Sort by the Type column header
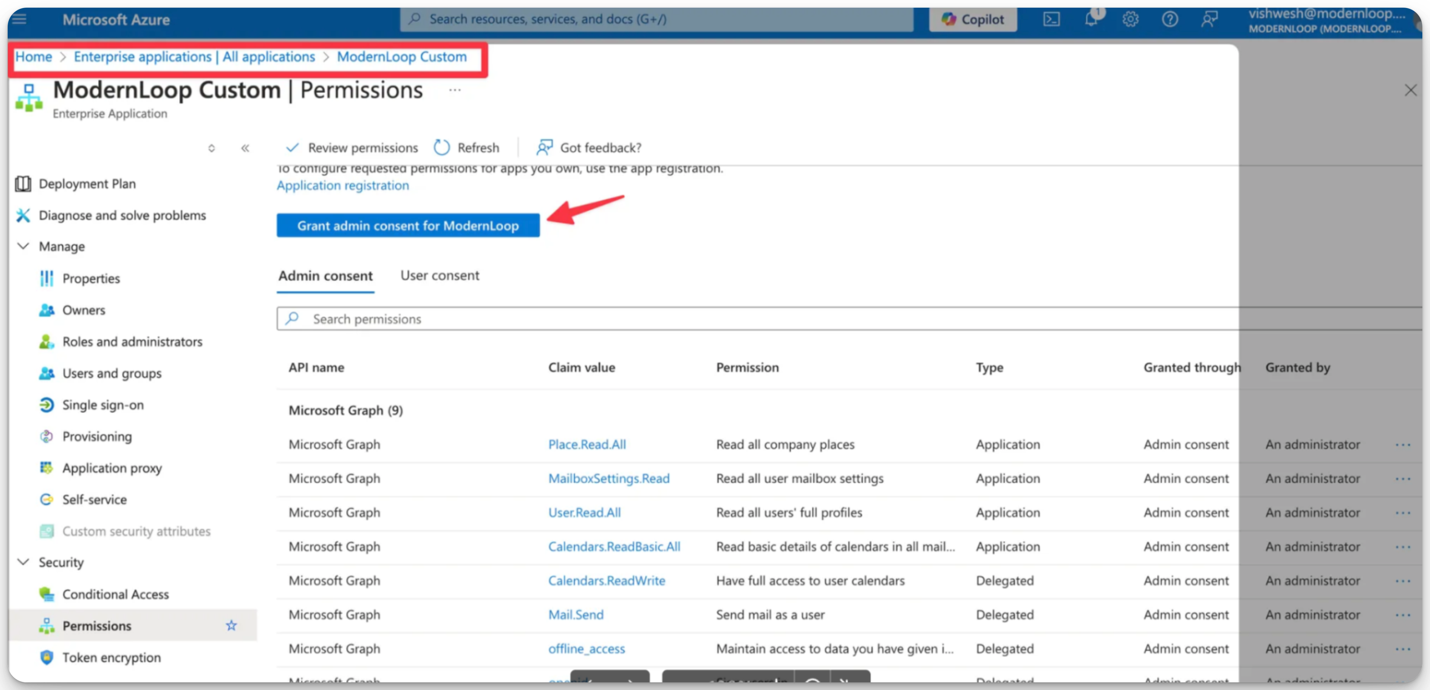 point(989,367)
